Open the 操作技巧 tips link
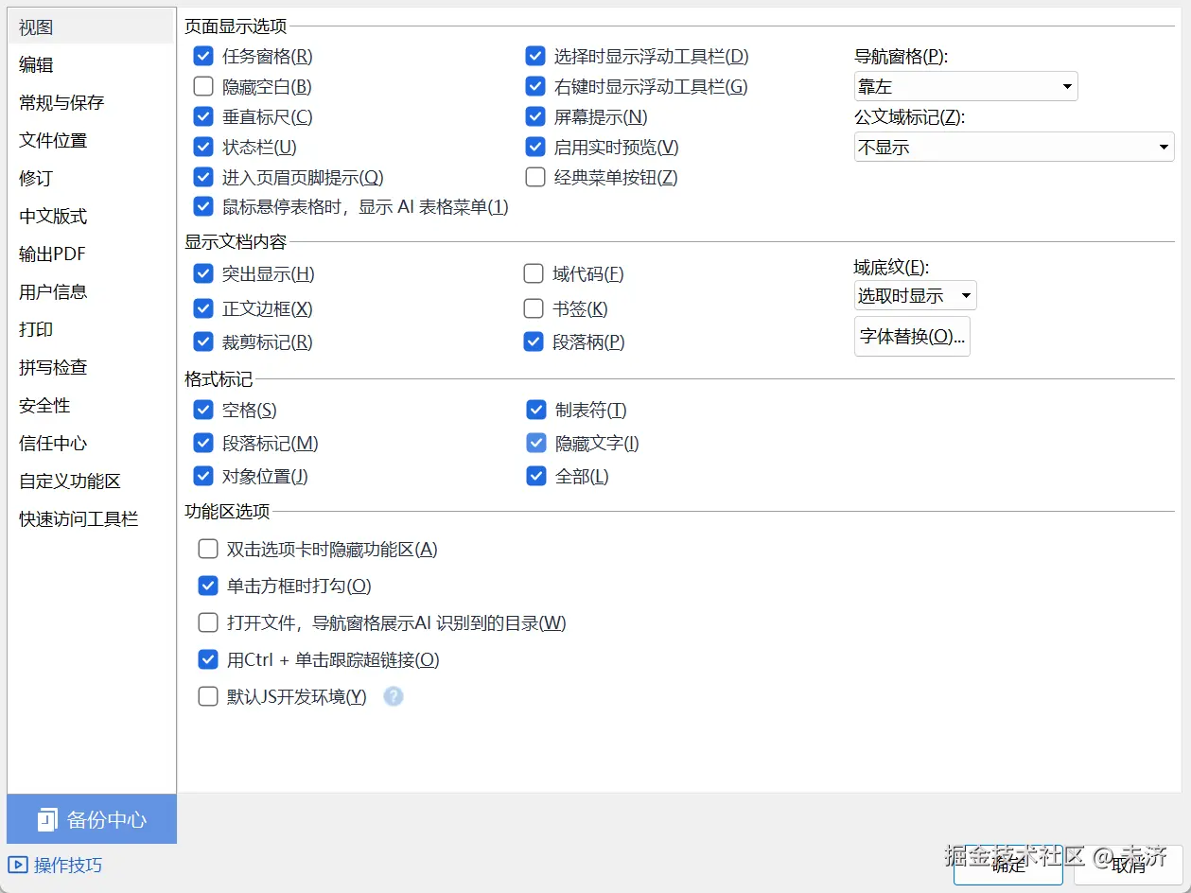 tap(55, 865)
